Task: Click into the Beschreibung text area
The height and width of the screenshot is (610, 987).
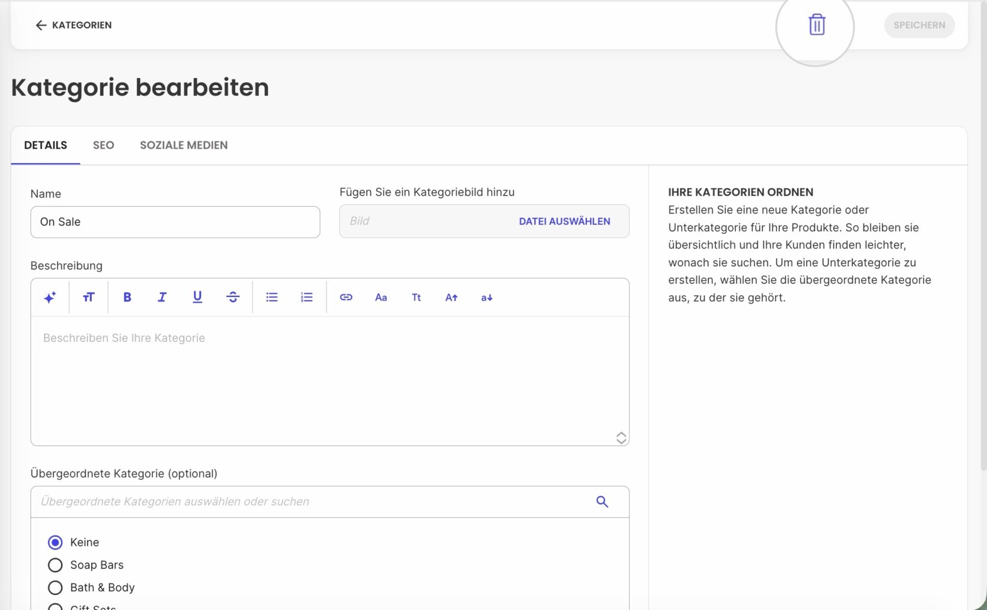Action: point(330,381)
